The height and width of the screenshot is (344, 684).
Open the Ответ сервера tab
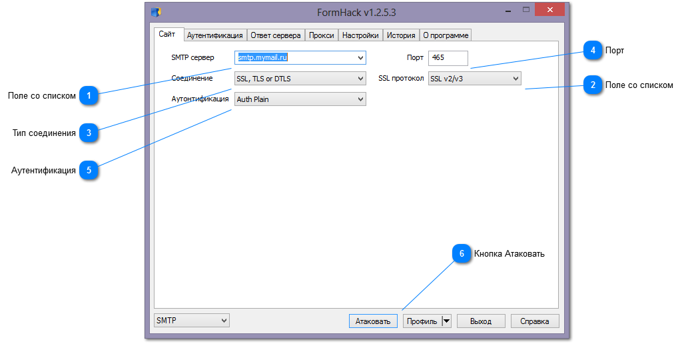click(x=276, y=35)
